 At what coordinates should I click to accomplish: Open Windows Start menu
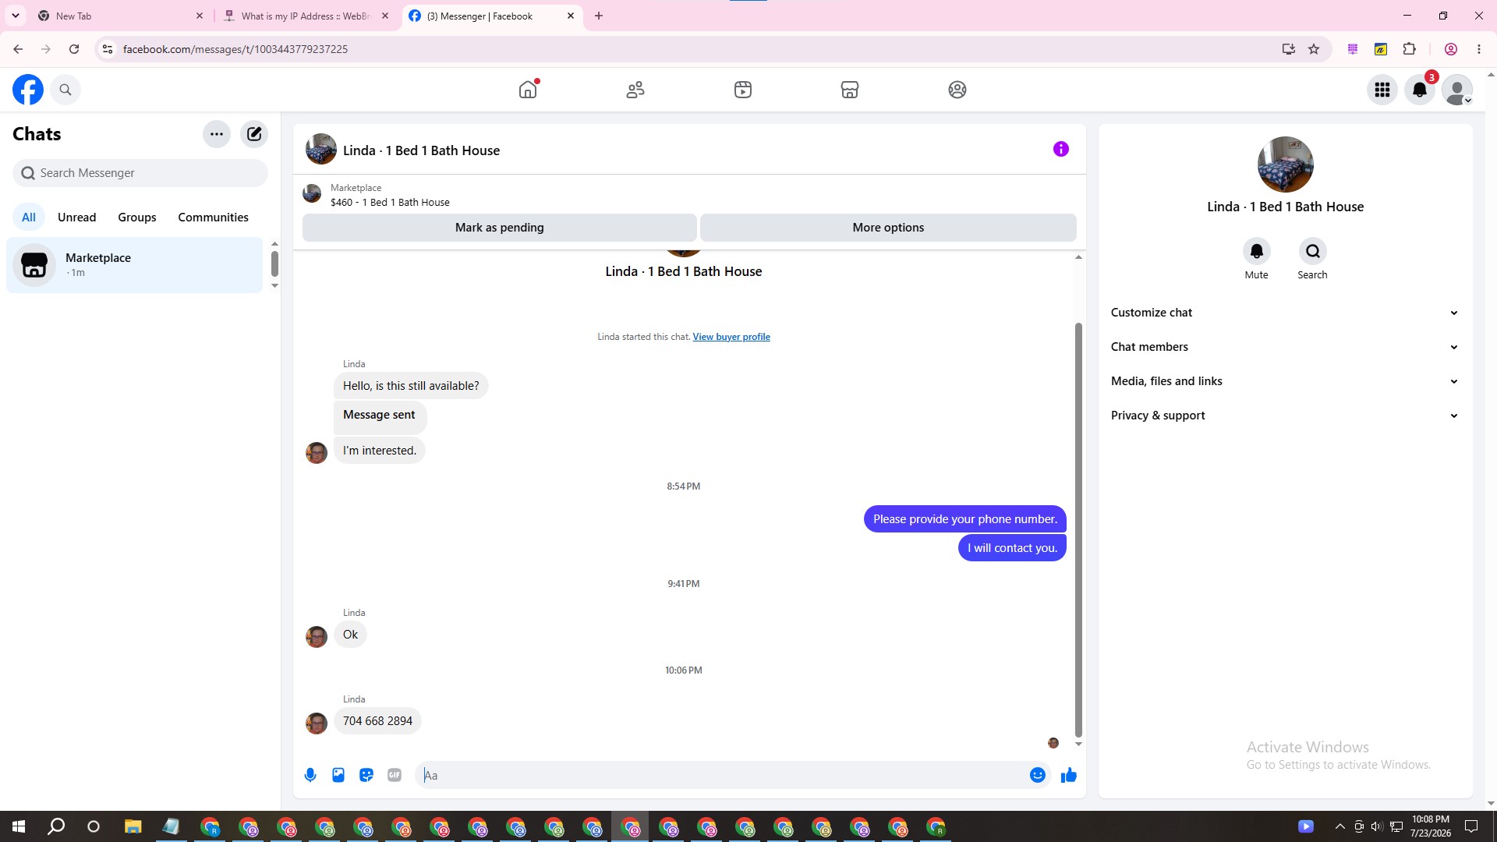pos(19,826)
